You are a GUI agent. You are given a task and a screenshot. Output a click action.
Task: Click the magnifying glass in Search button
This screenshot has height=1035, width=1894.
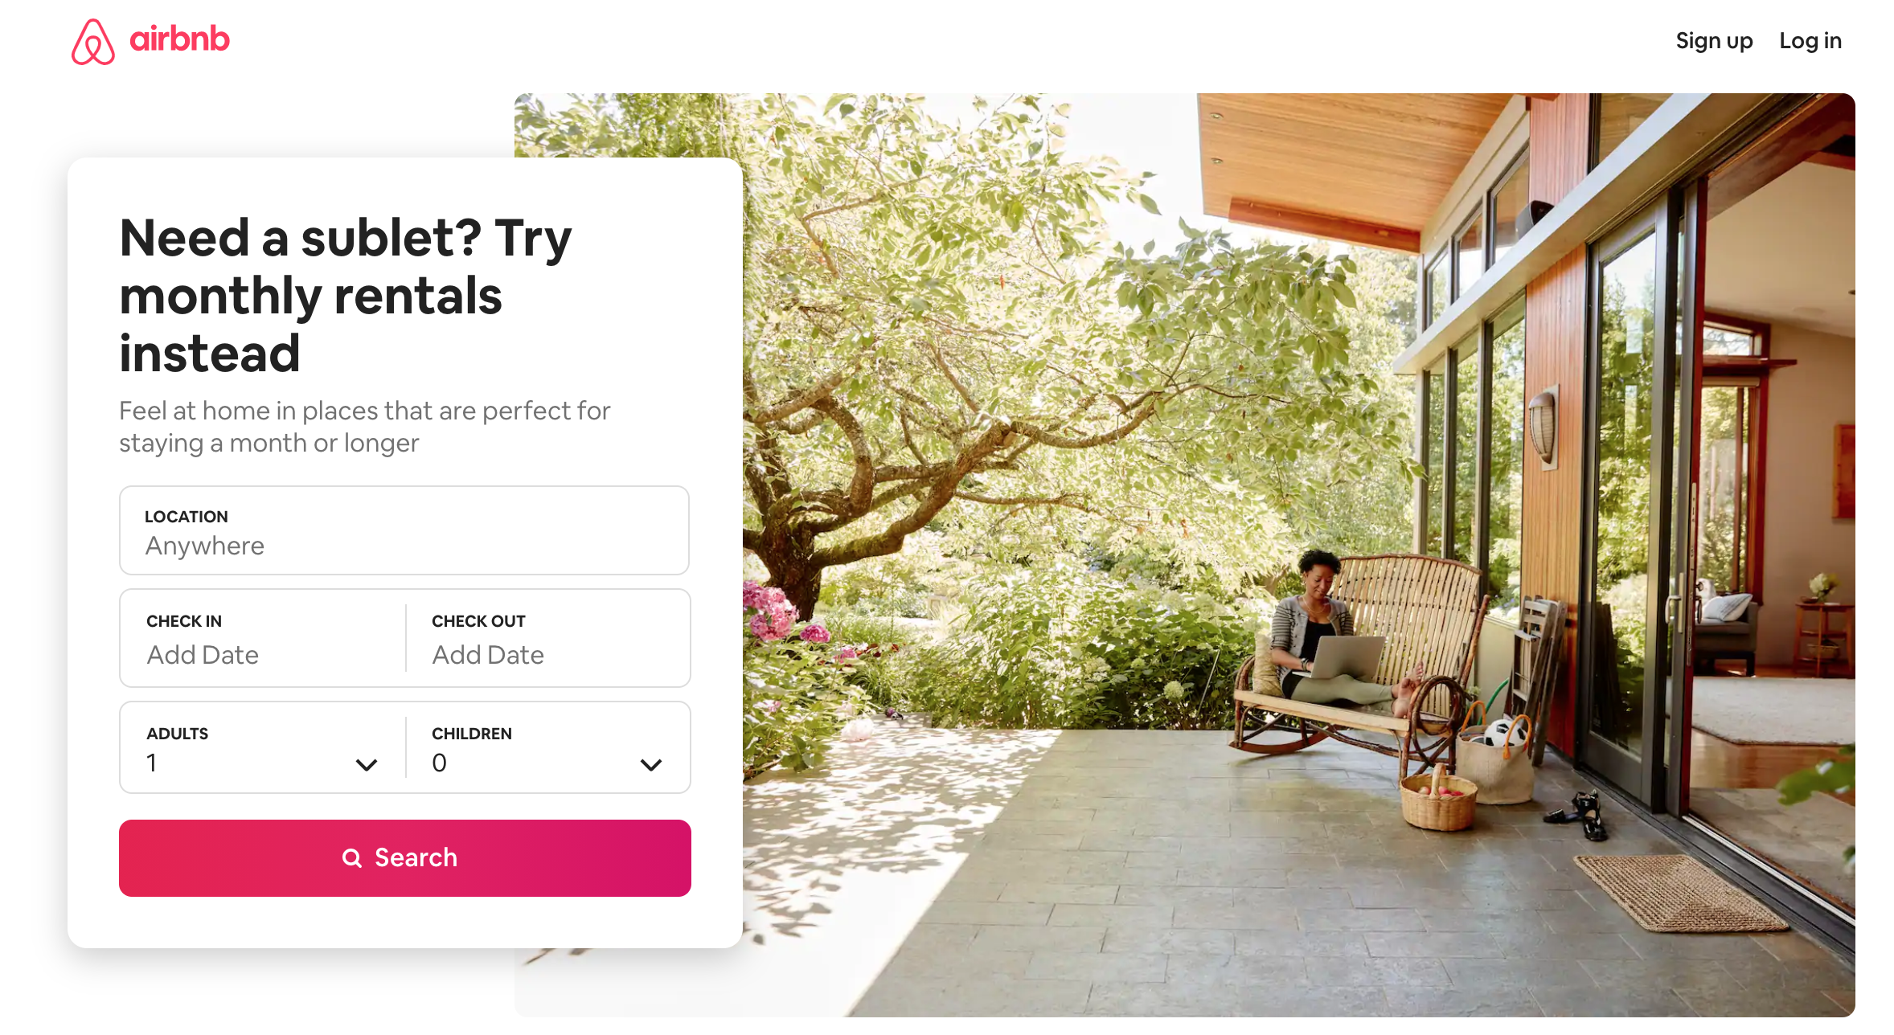pyautogui.click(x=352, y=858)
